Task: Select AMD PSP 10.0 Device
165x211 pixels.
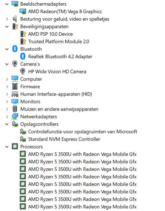Action: [x=50, y=34]
